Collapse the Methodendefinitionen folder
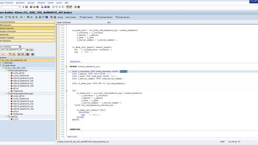The width and height of the screenshot is (258, 145). click(6, 70)
